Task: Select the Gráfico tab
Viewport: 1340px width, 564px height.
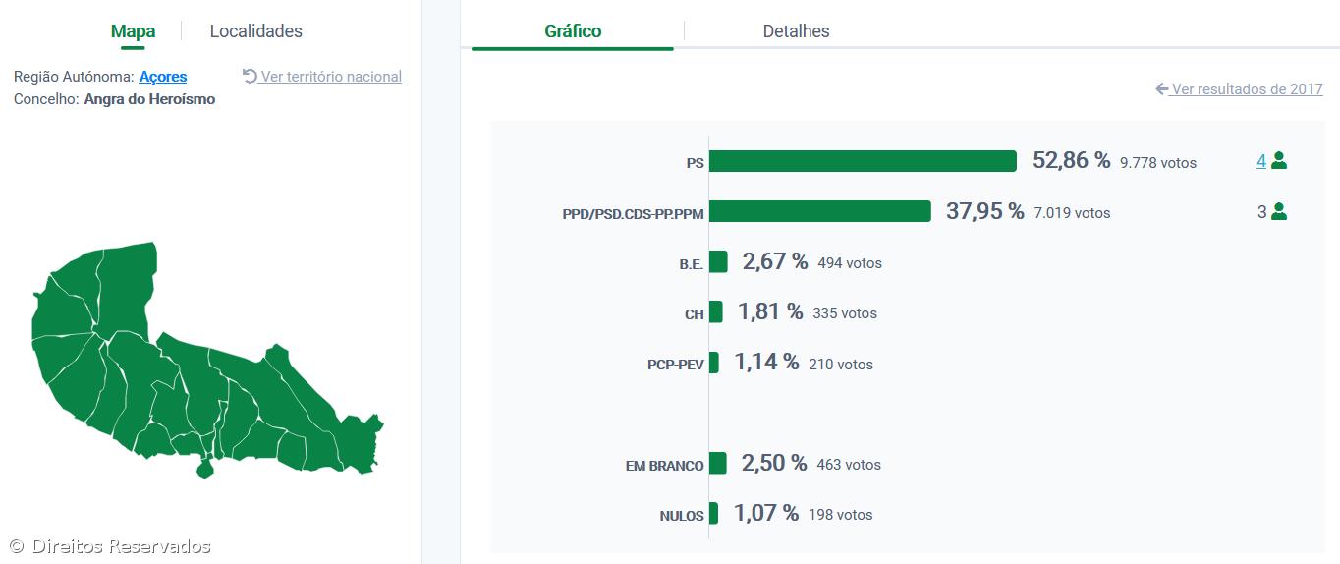Action: (x=573, y=31)
